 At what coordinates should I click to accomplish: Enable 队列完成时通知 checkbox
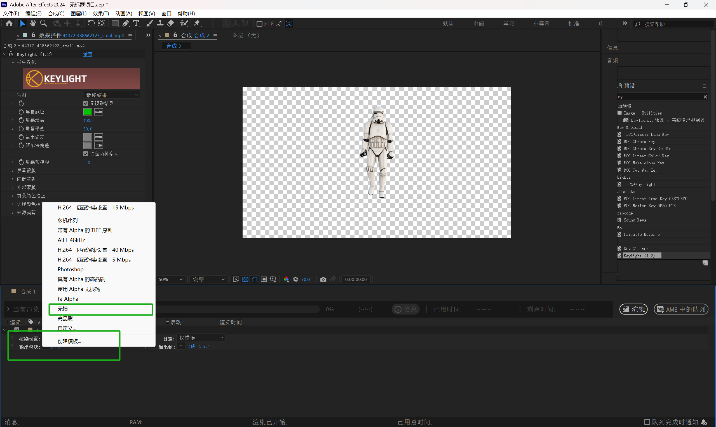[x=647, y=422]
